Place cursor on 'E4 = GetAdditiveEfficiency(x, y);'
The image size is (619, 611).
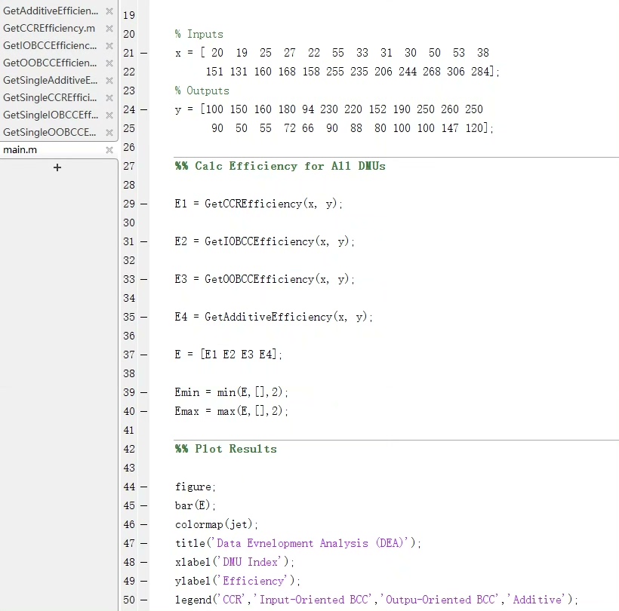pos(273,317)
